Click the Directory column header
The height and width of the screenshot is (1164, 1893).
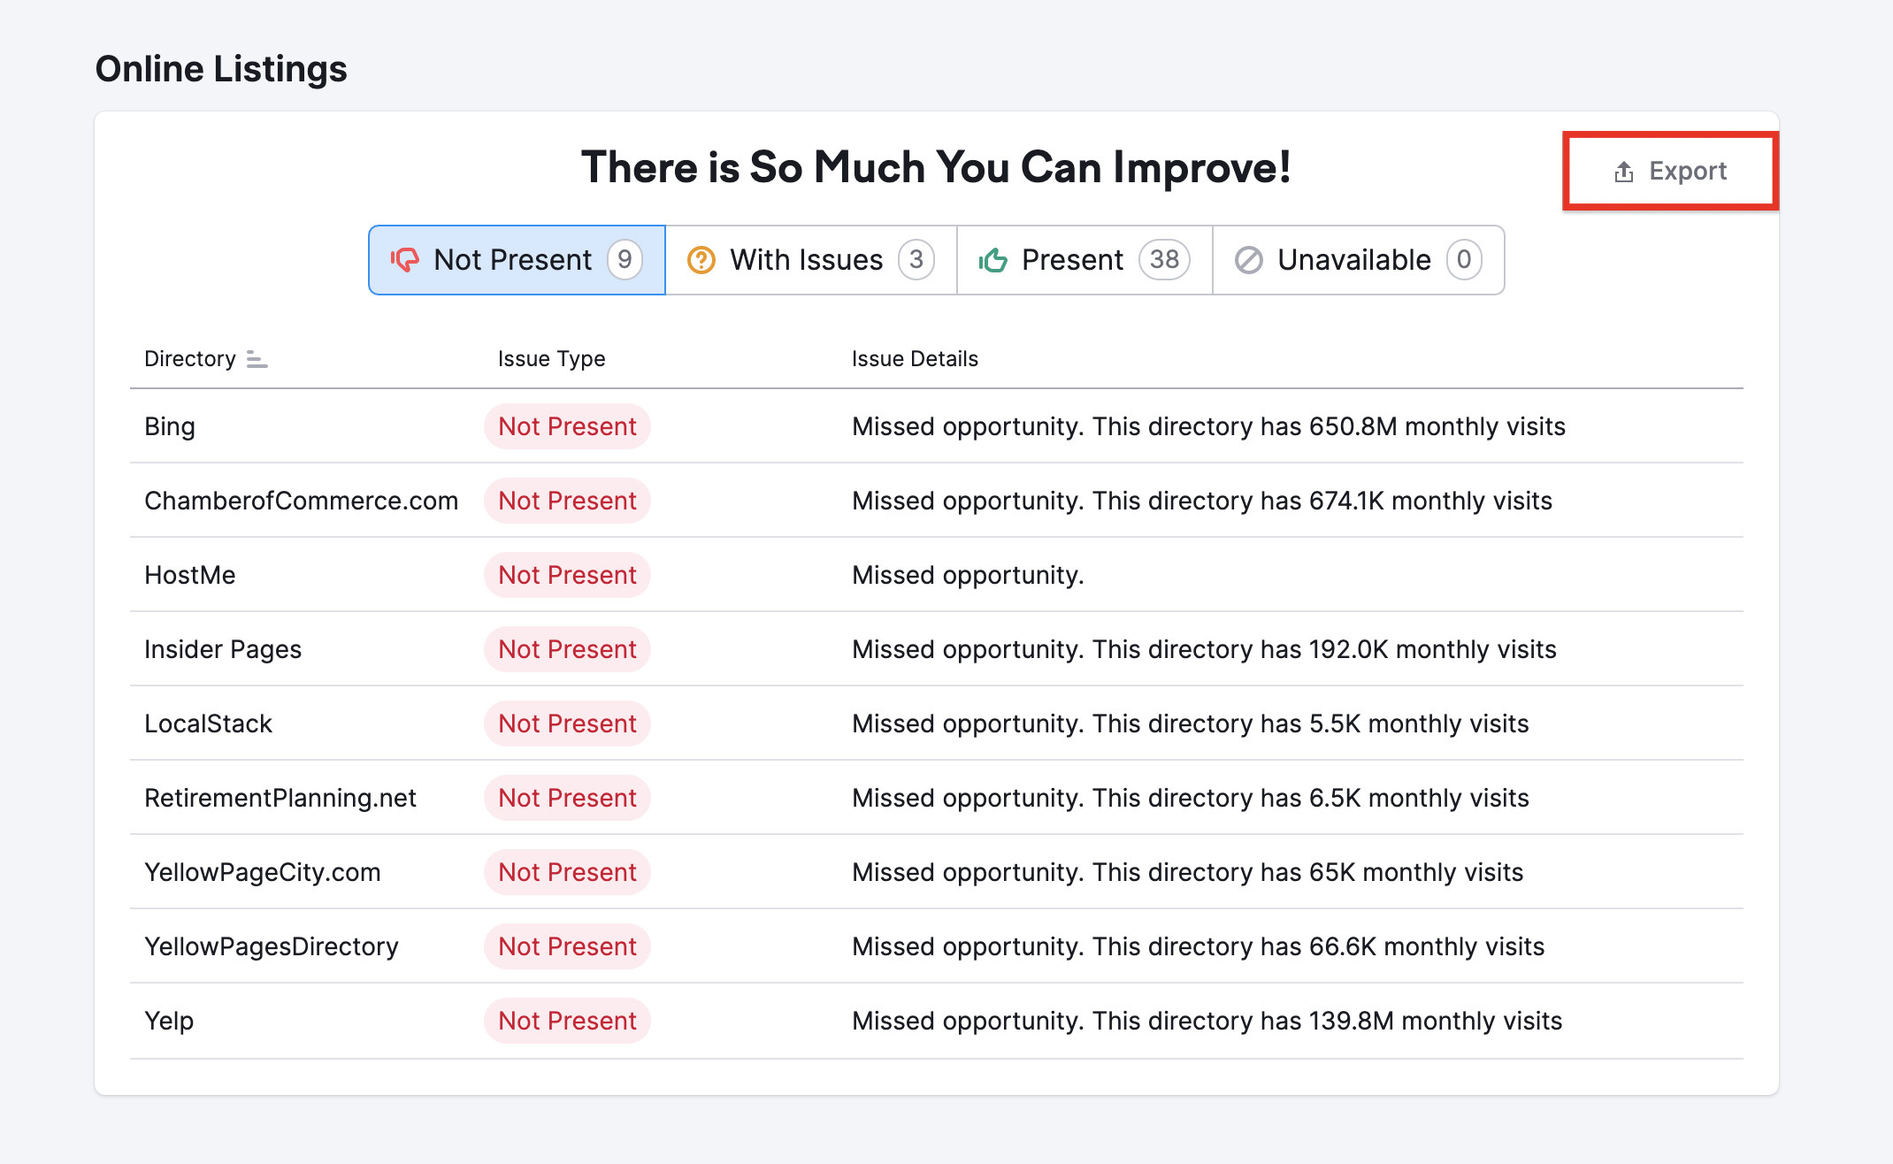(190, 359)
